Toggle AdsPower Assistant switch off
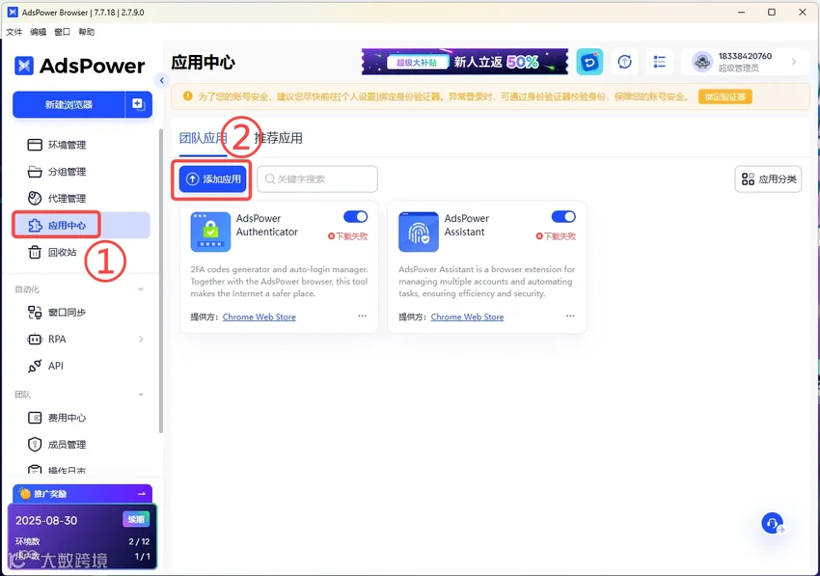This screenshot has width=820, height=576. coord(563,216)
